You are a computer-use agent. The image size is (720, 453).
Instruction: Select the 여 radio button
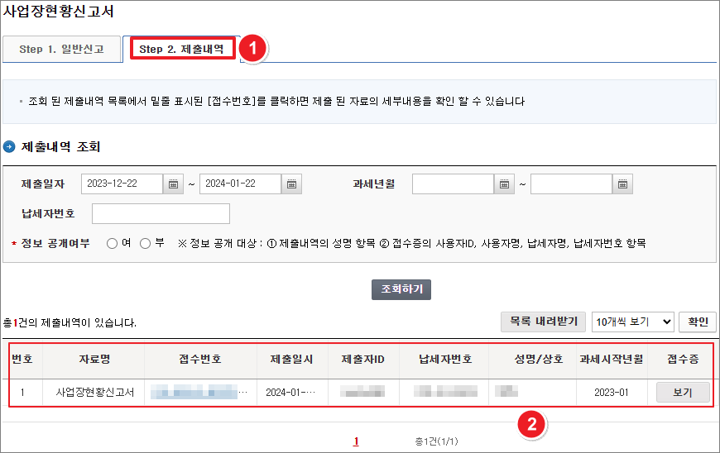113,244
